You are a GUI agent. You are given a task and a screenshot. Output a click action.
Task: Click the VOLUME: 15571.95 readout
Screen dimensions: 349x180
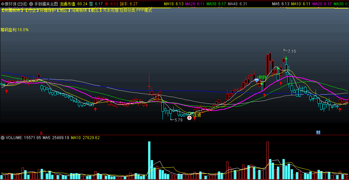pyautogui.click(x=23, y=138)
